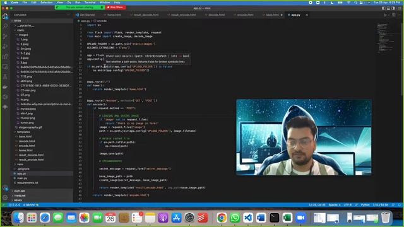The image size is (404, 227).
Task: Open the Manage gear menu
Action: click(5, 197)
